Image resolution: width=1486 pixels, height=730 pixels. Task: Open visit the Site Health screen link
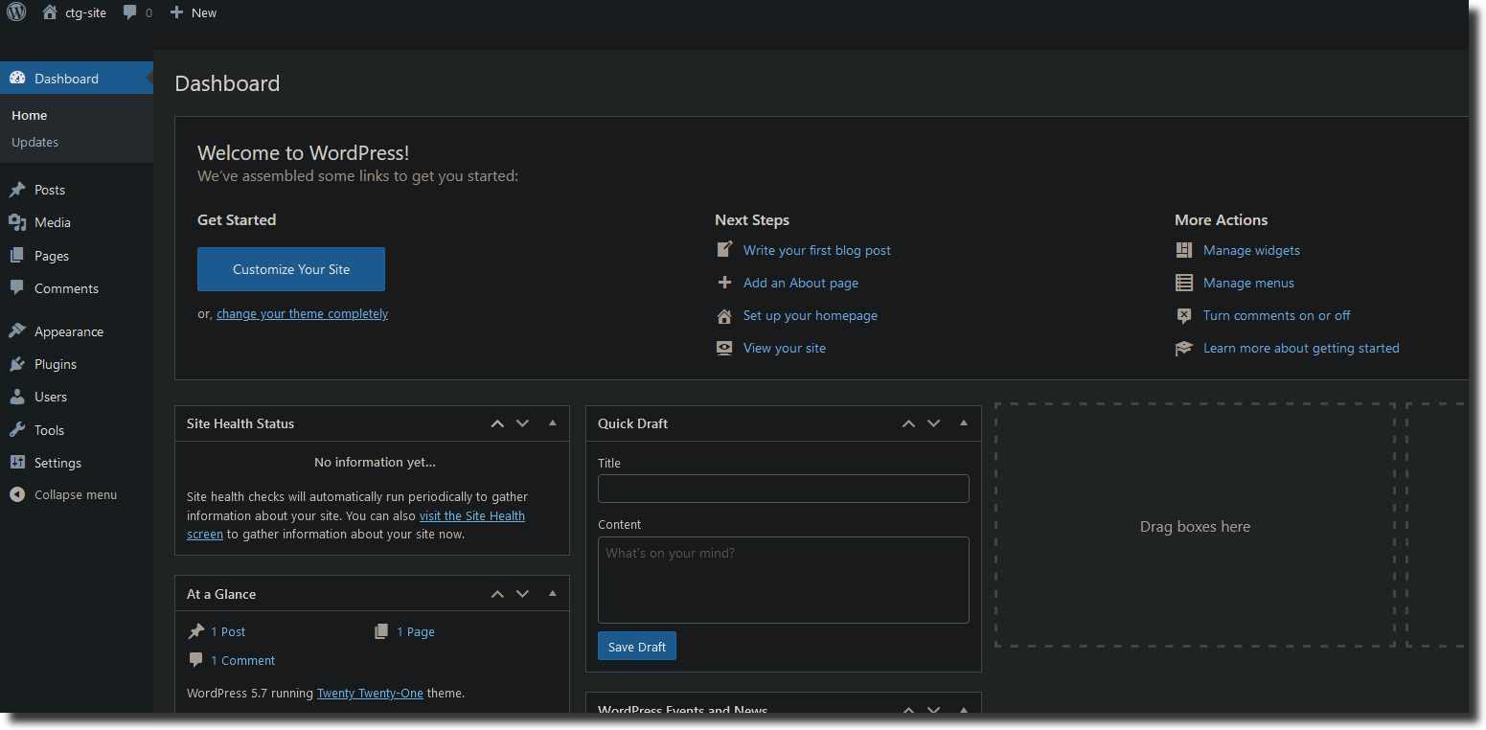point(472,515)
